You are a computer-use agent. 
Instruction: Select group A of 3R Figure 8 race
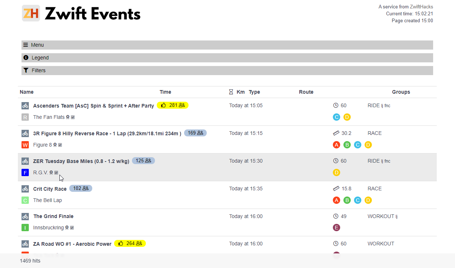337,145
